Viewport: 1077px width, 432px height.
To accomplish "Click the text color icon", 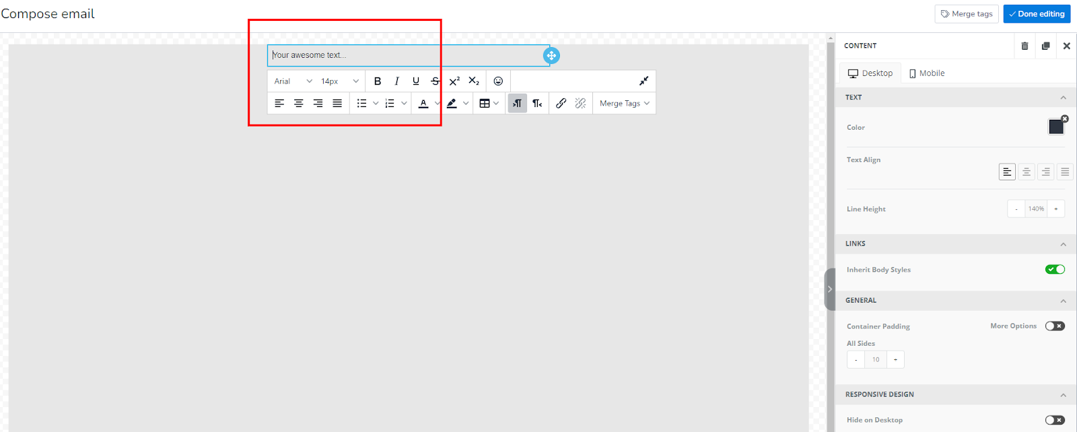I will (423, 104).
